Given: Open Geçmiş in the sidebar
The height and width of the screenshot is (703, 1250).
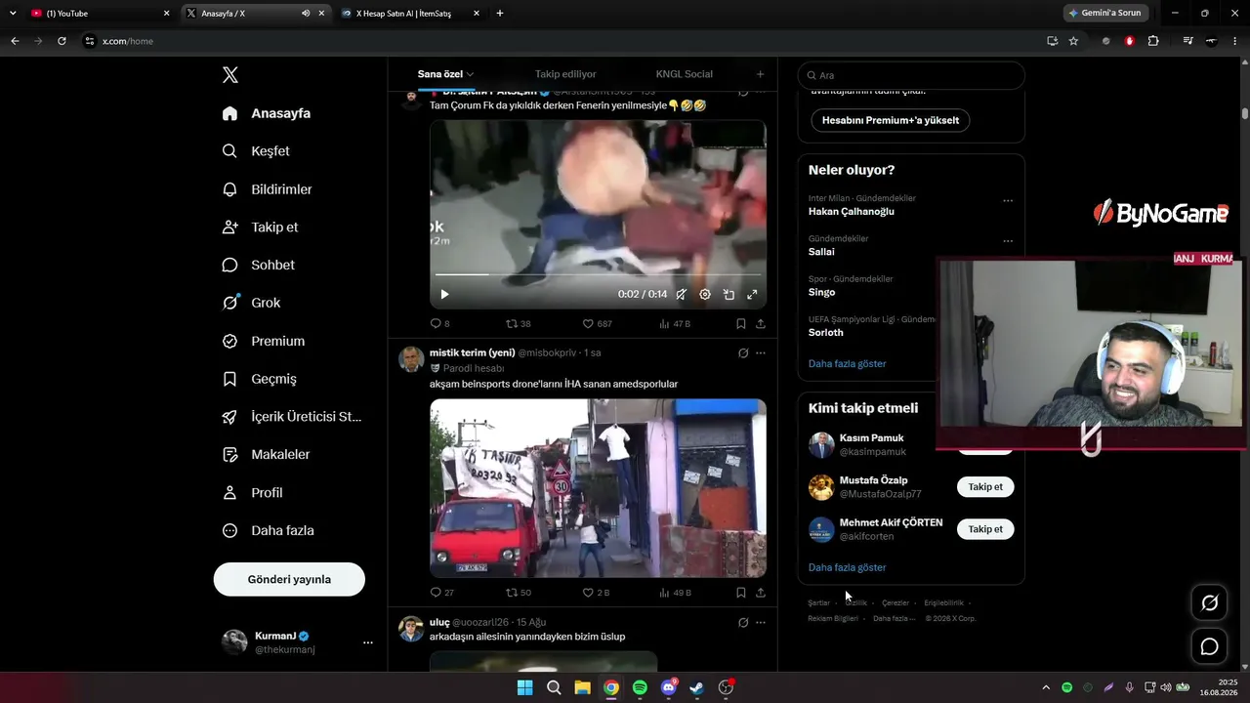Looking at the screenshot, I should click(260, 379).
